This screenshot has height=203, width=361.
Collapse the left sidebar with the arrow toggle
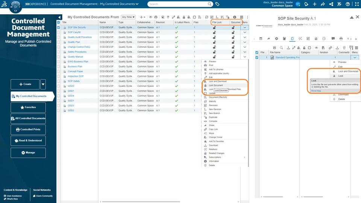pos(59,17)
